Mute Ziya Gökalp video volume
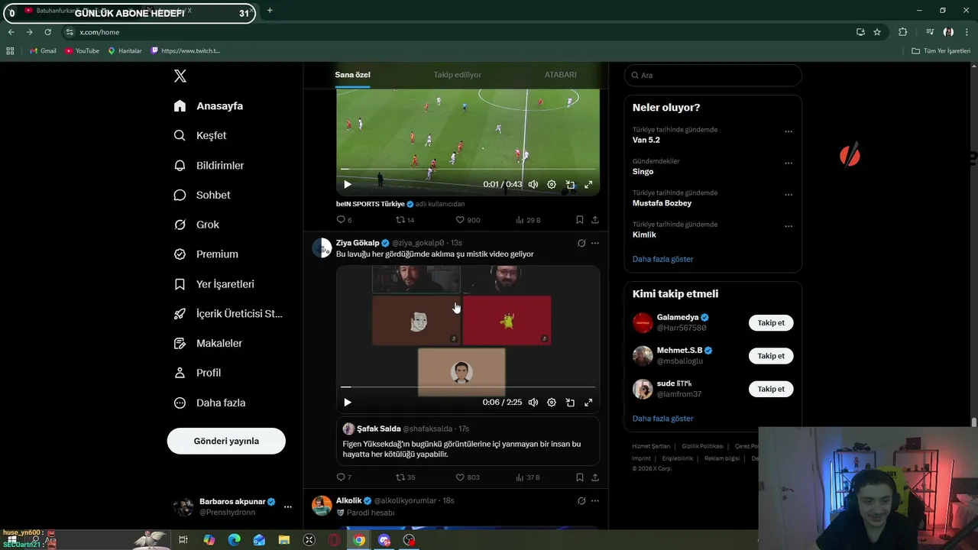The height and width of the screenshot is (550, 978). coord(533,403)
